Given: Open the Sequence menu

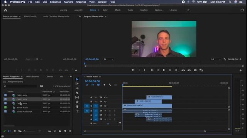Looking at the screenshot, I should coord(56,2).
